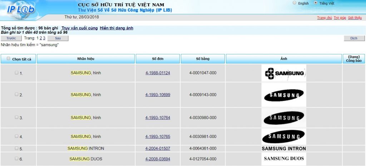Image resolution: width=366 pixels, height=166 pixels.
Task: Click the Truy vấn cuối cùng link
Action: pos(80,28)
